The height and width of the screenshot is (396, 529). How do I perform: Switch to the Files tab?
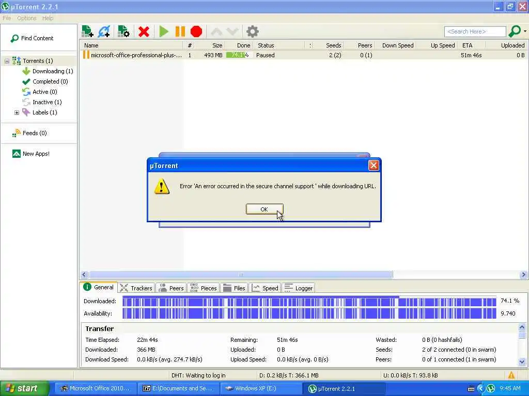tap(234, 288)
